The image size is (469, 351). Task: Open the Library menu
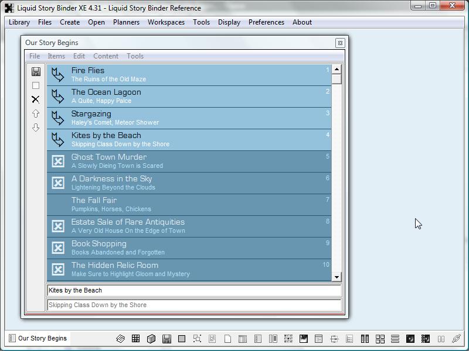point(19,22)
